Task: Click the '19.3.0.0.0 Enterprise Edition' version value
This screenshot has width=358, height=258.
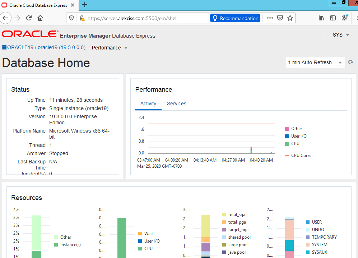Action: (73, 119)
